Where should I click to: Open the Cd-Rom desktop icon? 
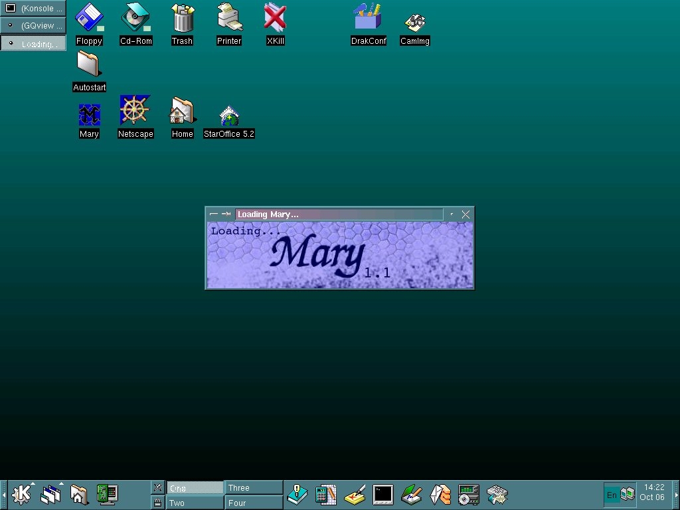click(x=135, y=18)
